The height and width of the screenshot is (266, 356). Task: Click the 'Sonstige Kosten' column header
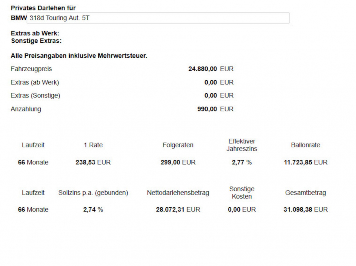pos(242,193)
